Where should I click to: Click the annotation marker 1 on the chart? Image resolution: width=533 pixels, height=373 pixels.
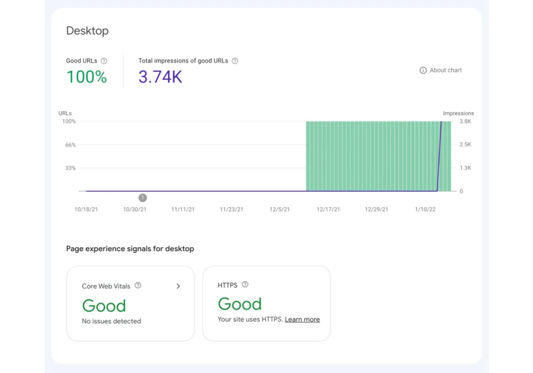143,197
